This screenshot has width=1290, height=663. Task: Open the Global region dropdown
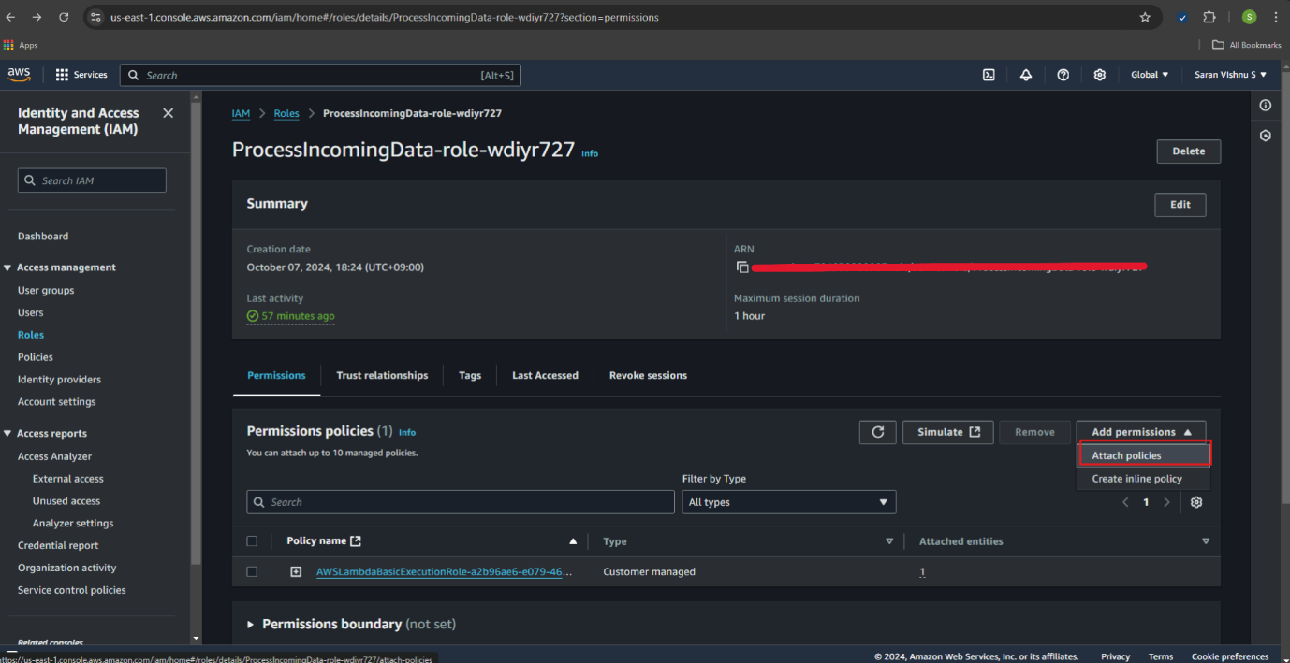pos(1150,75)
